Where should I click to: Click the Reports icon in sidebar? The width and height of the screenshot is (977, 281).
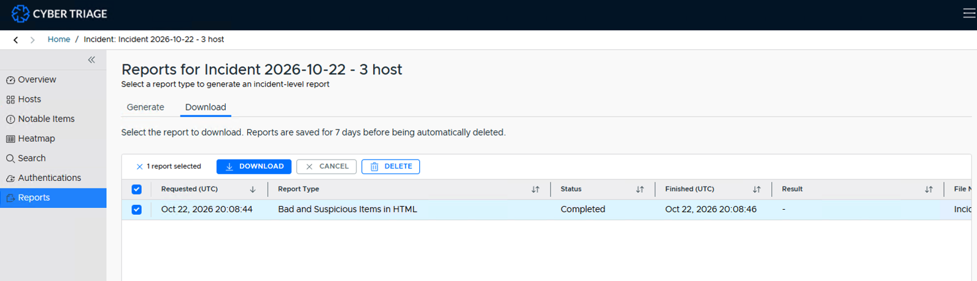click(x=10, y=198)
